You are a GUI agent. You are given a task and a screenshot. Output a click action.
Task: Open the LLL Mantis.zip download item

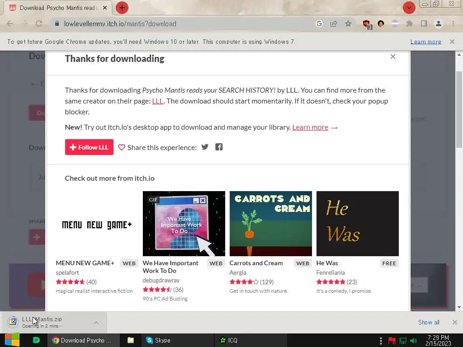pos(47,322)
